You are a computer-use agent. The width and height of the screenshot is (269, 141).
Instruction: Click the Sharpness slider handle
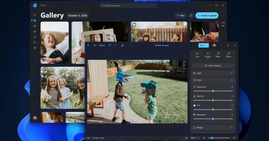click(213, 119)
